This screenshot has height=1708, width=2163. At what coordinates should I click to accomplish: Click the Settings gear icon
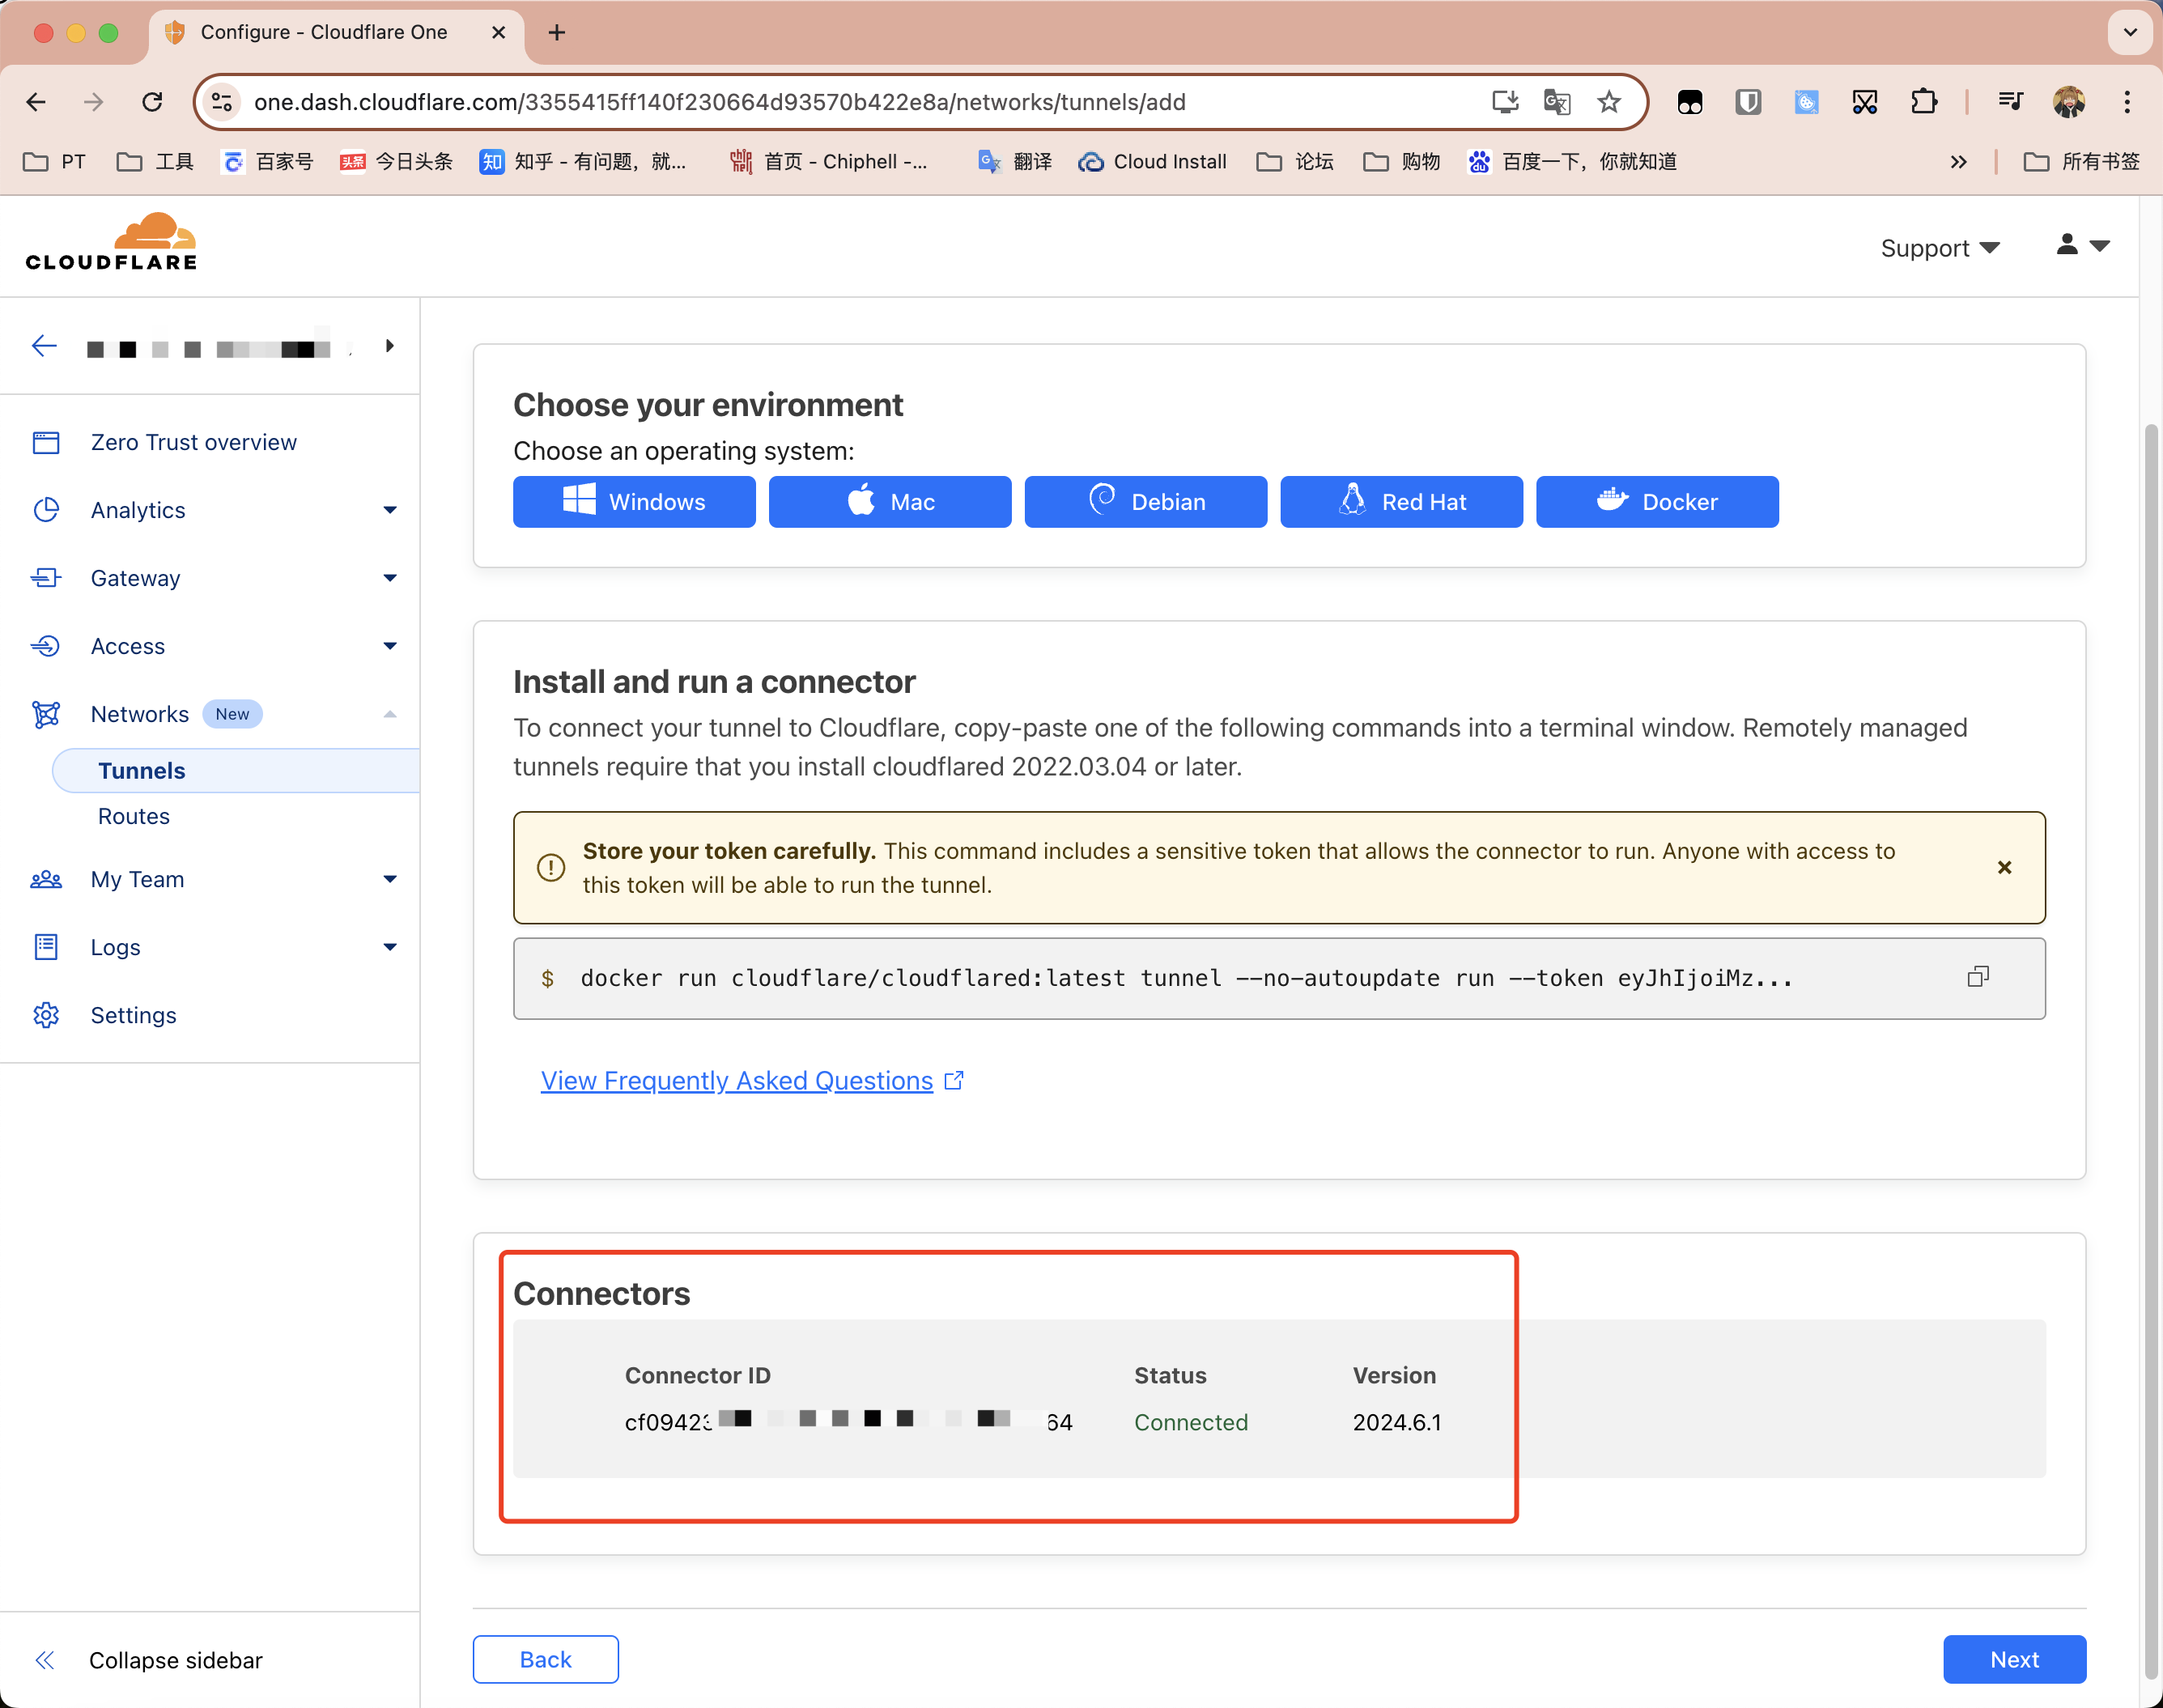tap(46, 1015)
